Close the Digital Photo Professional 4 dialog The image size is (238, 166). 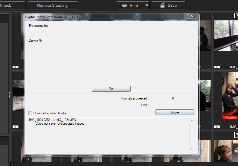coord(192,16)
